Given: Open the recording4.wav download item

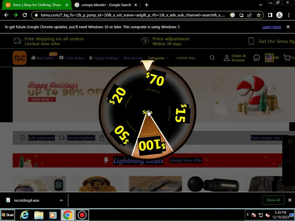Looking at the screenshot, I should tap(27, 200).
